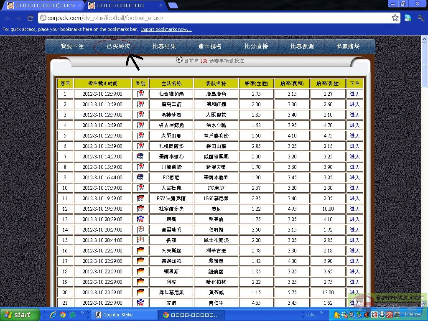Click the Import bookmarks now link
Screen dimensions: 428x321
point(166,29)
